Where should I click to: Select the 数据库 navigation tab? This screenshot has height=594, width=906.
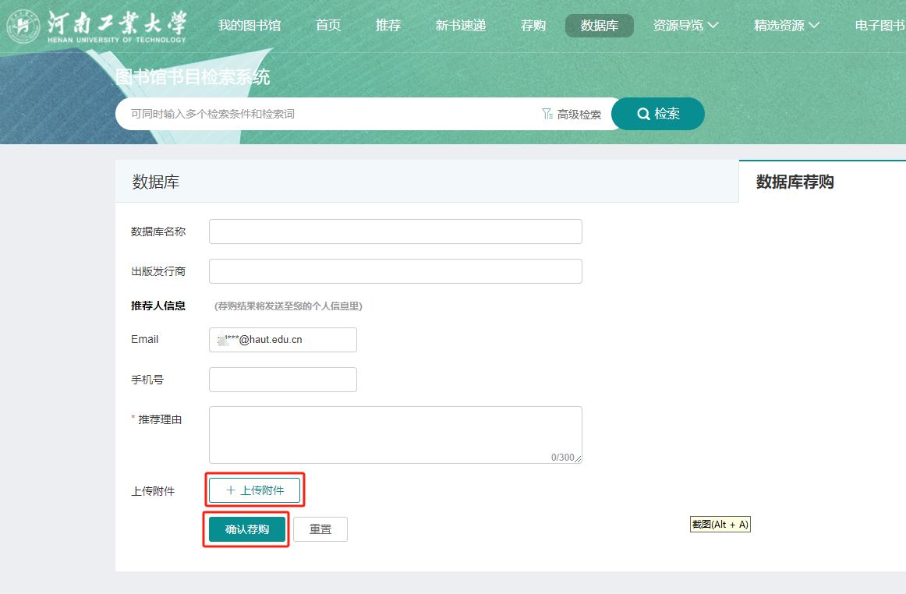[x=600, y=26]
